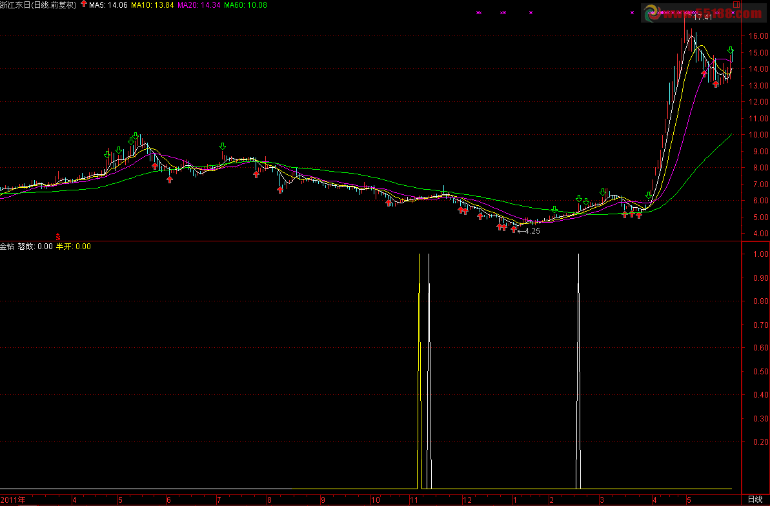Select the MA60: 10.08 indicator label
The image size is (770, 506).
tap(245, 5)
